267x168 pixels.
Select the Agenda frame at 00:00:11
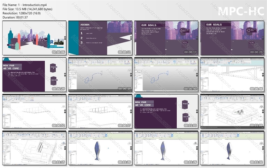[x=100, y=38]
